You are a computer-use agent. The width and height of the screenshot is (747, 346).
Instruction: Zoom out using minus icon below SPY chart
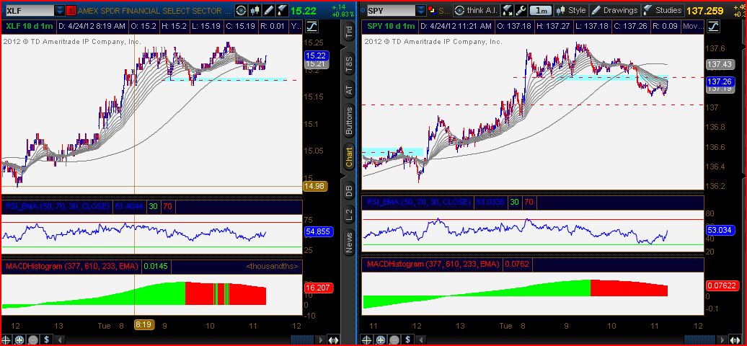[393, 340]
